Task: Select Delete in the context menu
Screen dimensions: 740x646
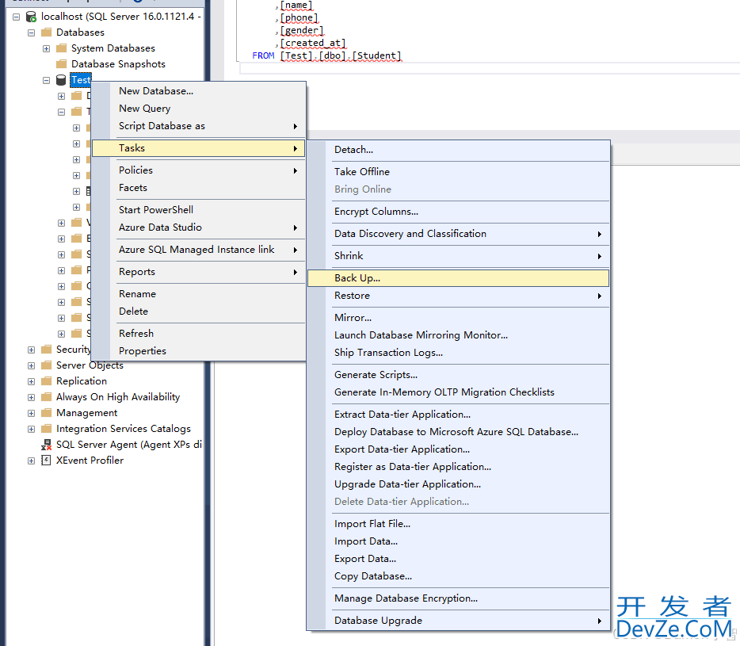Action: point(198,312)
